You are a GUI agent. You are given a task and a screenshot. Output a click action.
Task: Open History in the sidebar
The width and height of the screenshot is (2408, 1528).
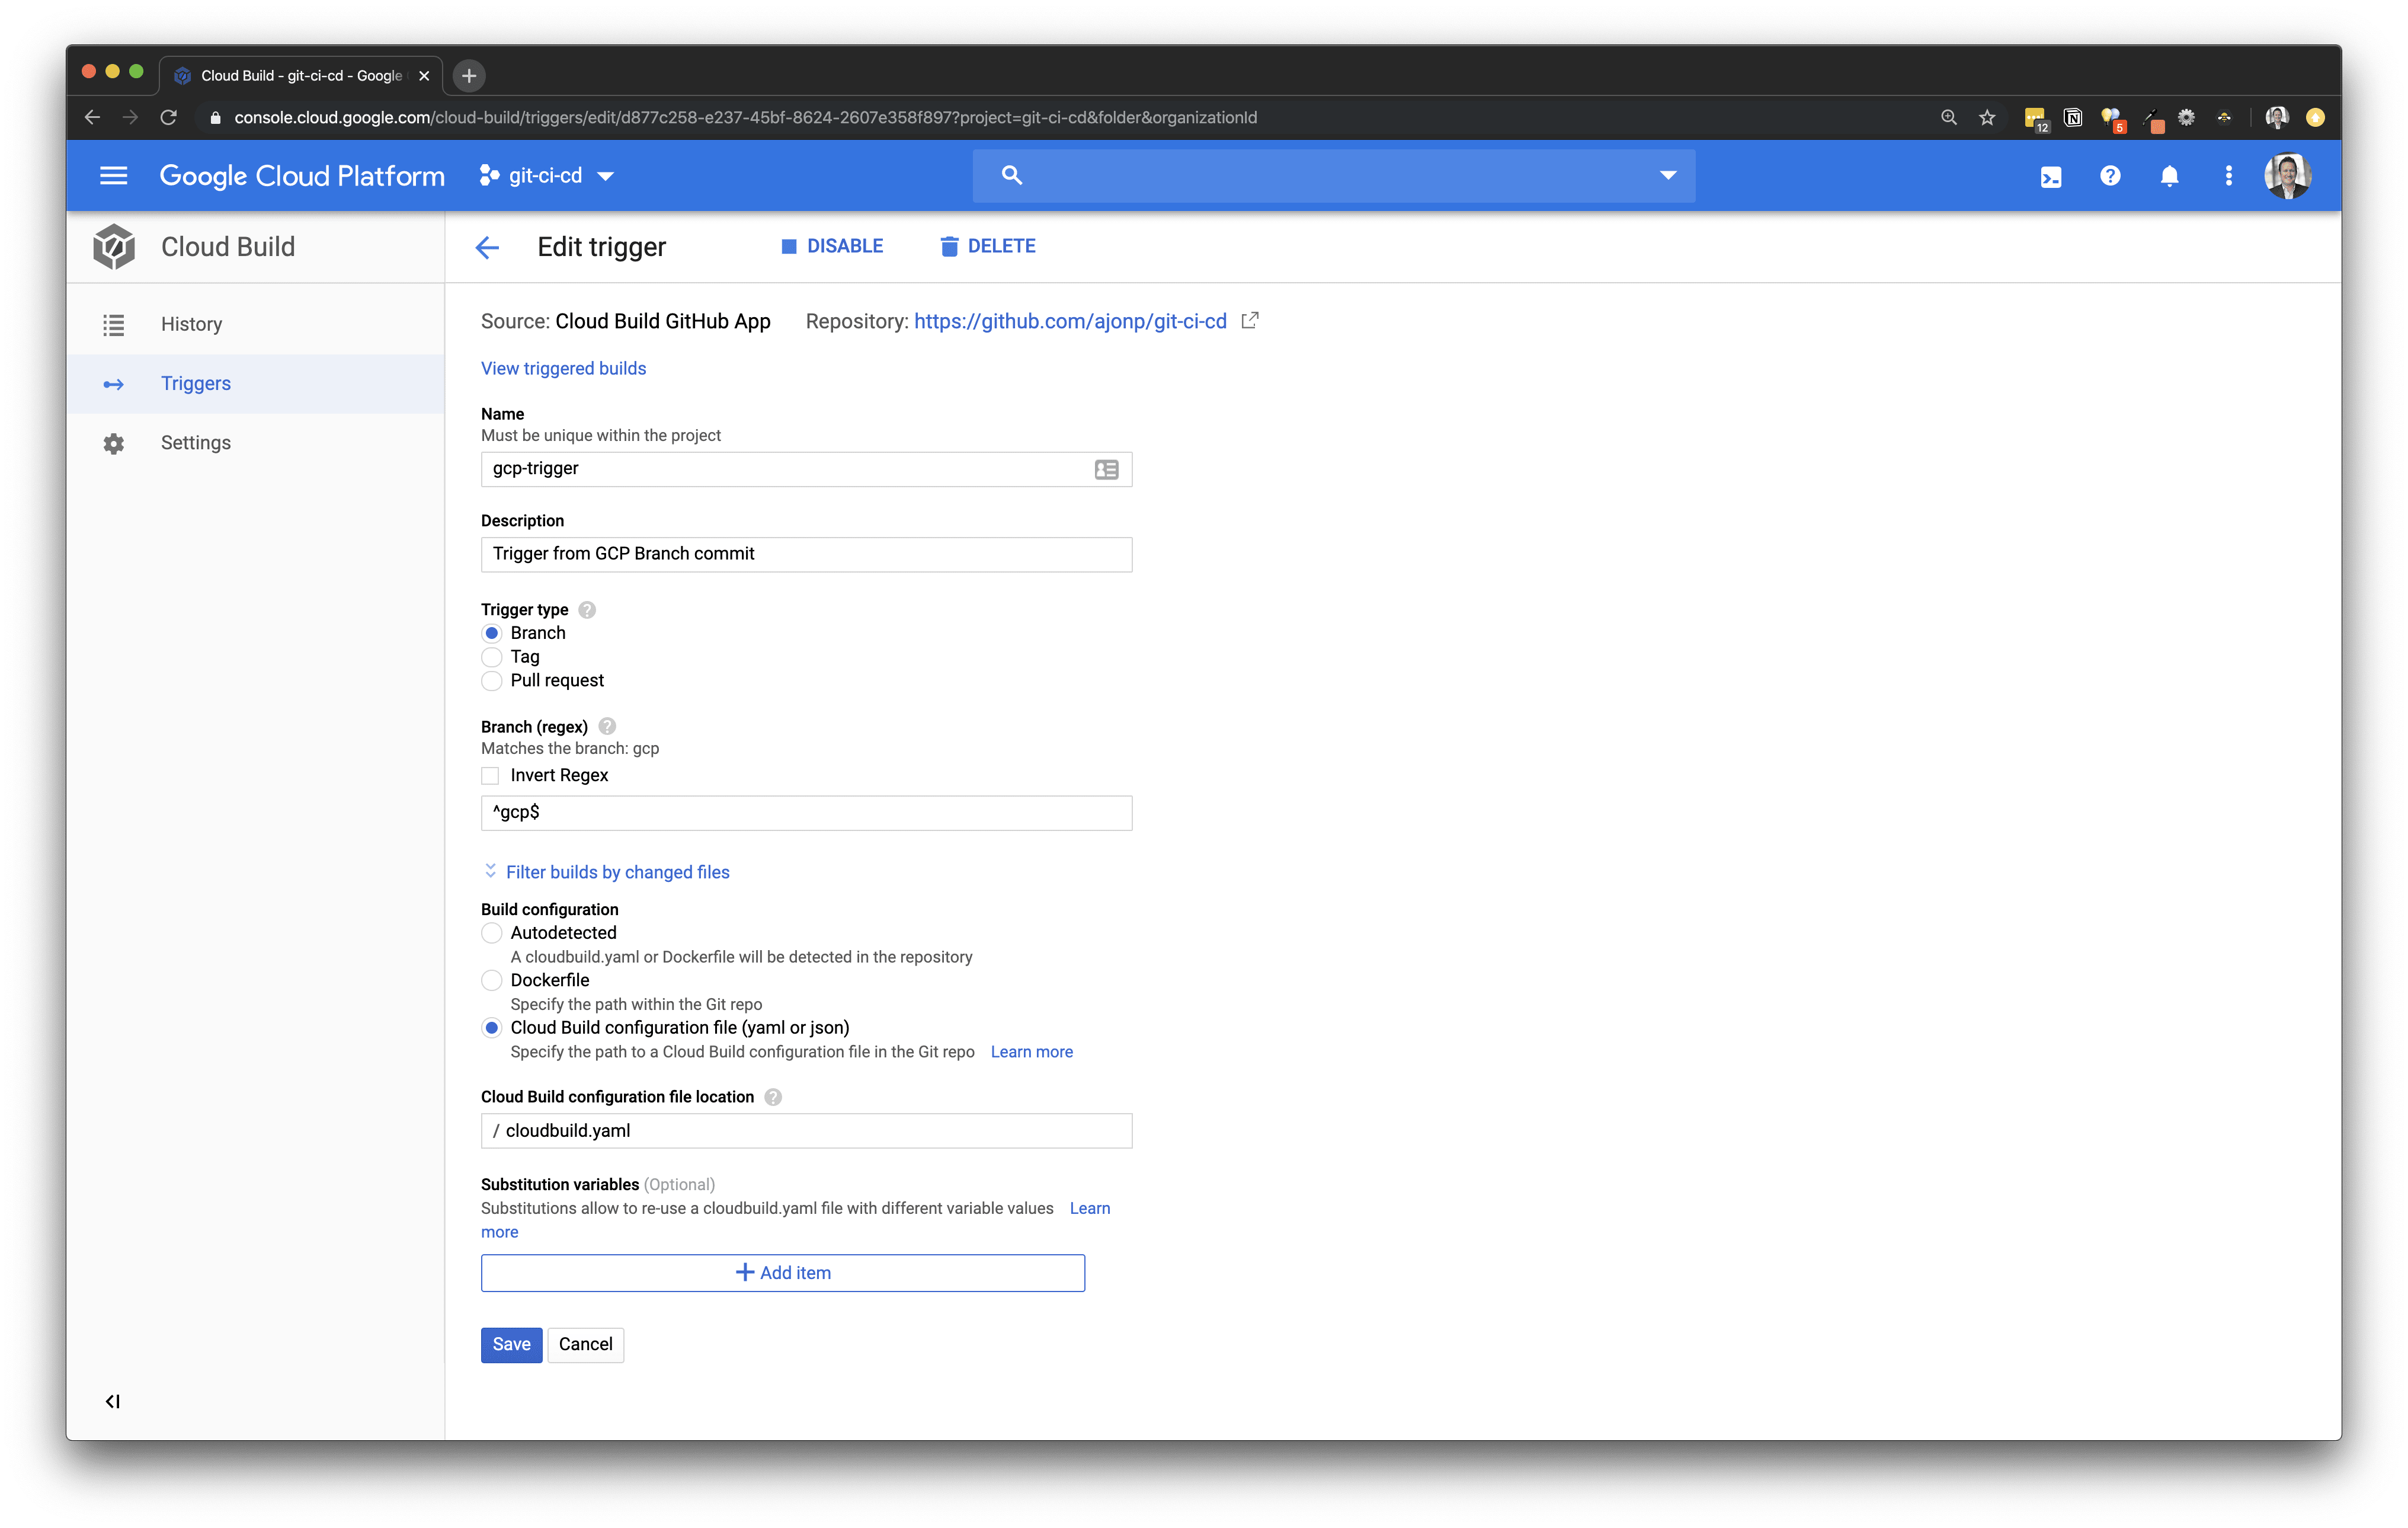[x=255, y=325]
